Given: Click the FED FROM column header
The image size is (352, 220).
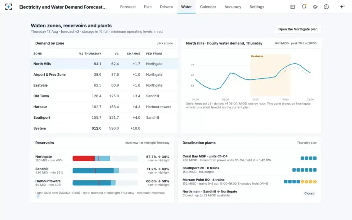Looking at the screenshot, I should click(x=154, y=54).
